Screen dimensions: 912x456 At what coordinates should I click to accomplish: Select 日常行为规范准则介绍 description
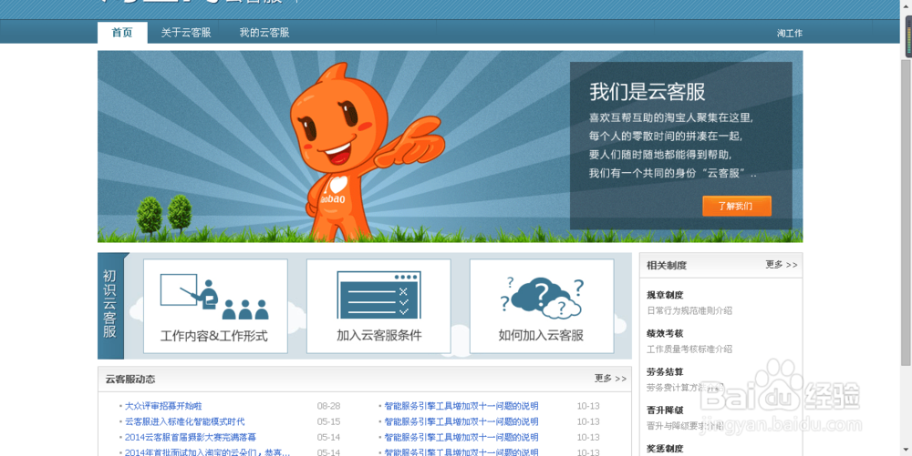coord(689,310)
